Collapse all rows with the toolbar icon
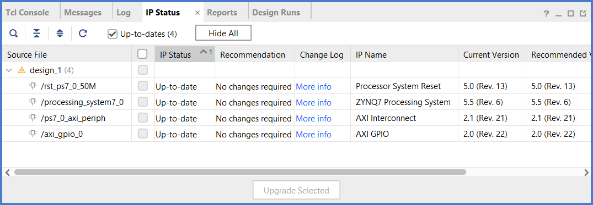The width and height of the screenshot is (593, 205). pyautogui.click(x=36, y=34)
